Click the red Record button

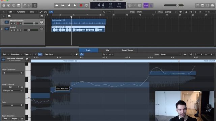click(x=81, y=5)
